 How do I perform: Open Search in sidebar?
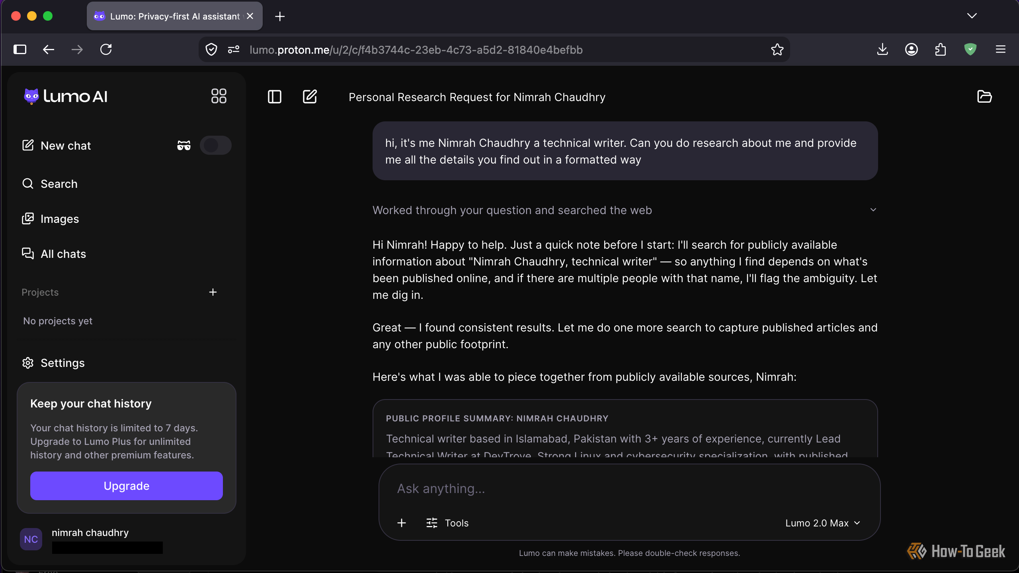[x=50, y=184]
